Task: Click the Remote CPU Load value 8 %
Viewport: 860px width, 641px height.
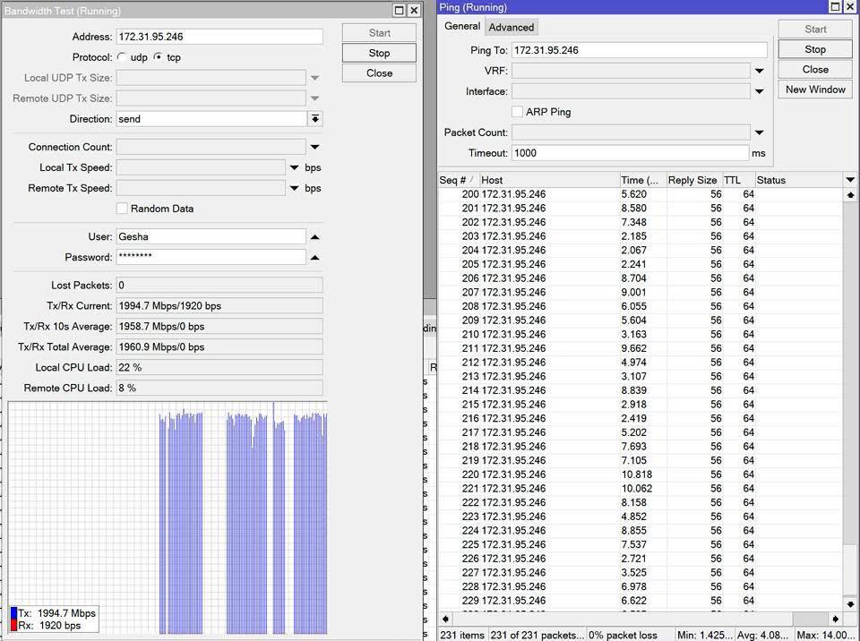Action: pyautogui.click(x=219, y=388)
